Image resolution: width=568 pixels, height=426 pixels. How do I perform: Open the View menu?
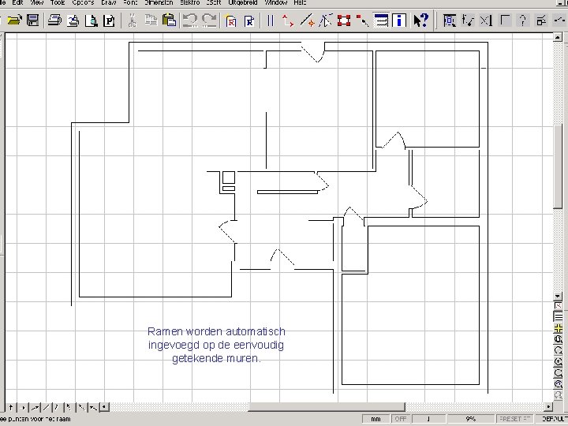(37, 2)
